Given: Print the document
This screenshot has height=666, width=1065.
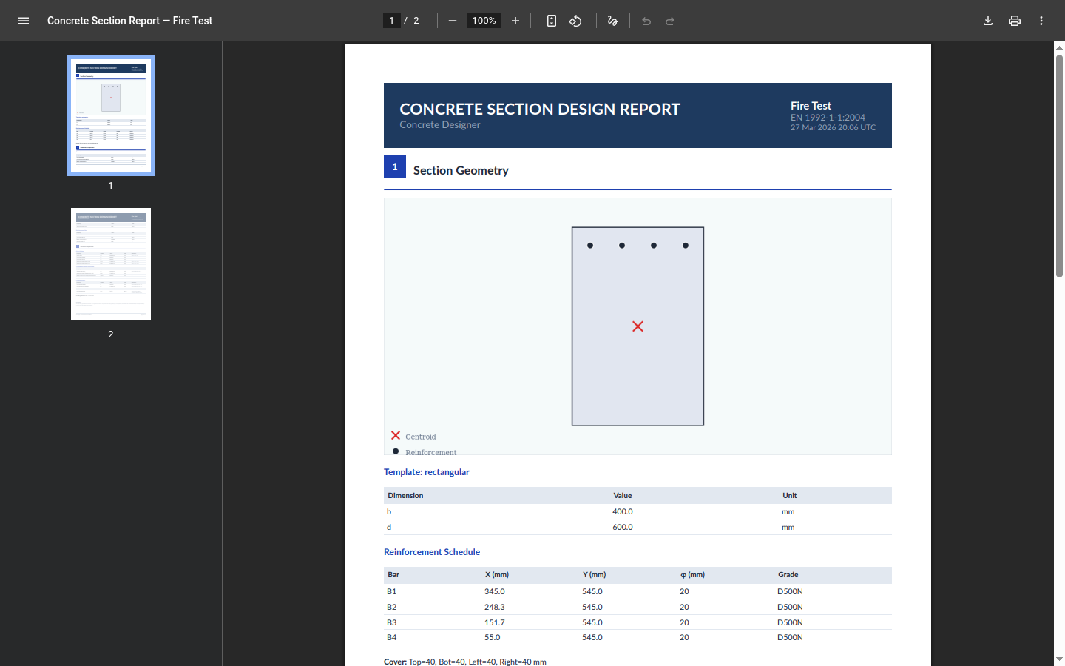Looking at the screenshot, I should [1015, 21].
